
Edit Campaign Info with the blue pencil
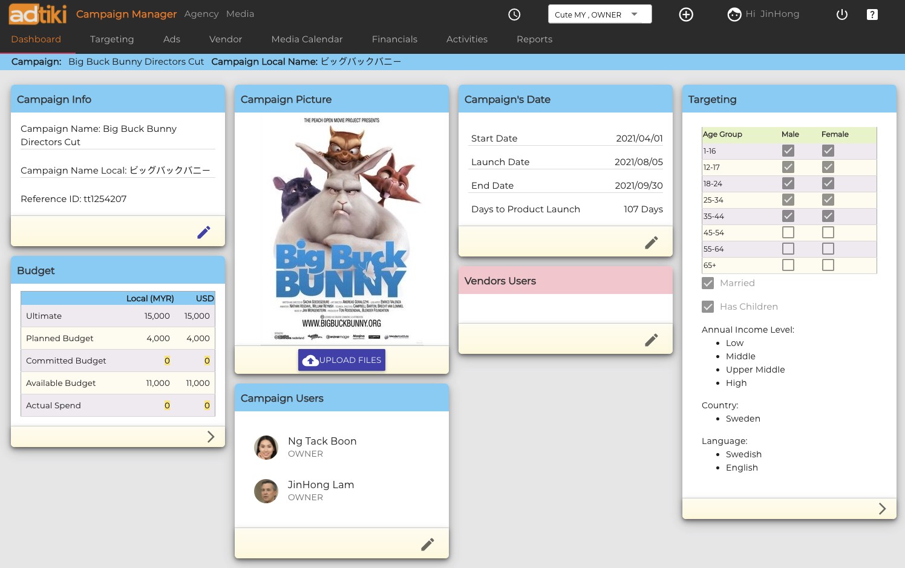pyautogui.click(x=204, y=232)
